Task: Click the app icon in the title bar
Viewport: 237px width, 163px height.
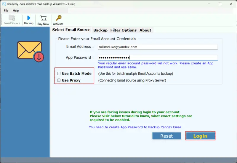Action: (x=4, y=4)
